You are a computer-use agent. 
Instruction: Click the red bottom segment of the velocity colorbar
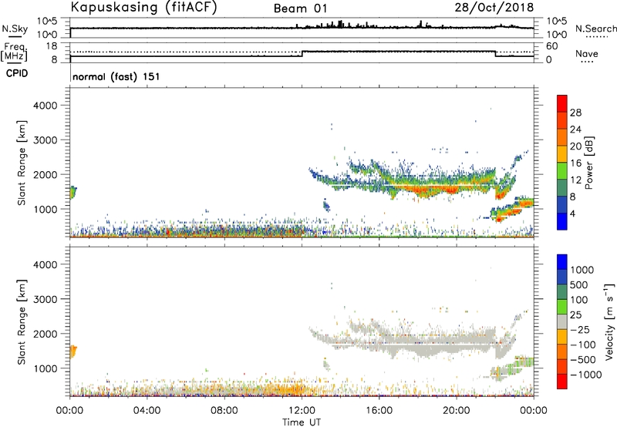coord(562,382)
